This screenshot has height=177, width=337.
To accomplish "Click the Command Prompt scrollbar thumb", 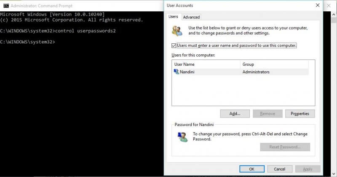I will click(x=334, y=20).
